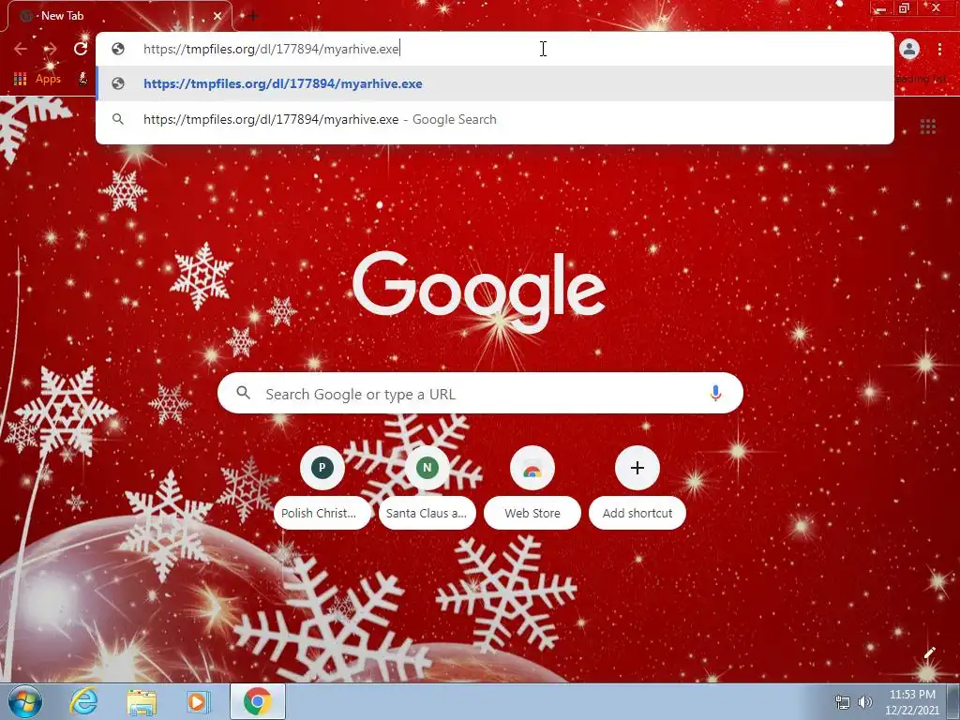
Task: Click the Add shortcut plus tile
Action: (x=637, y=487)
